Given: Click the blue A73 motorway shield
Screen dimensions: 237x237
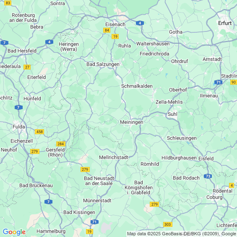Looking at the screenshot, I should tap(208, 176).
